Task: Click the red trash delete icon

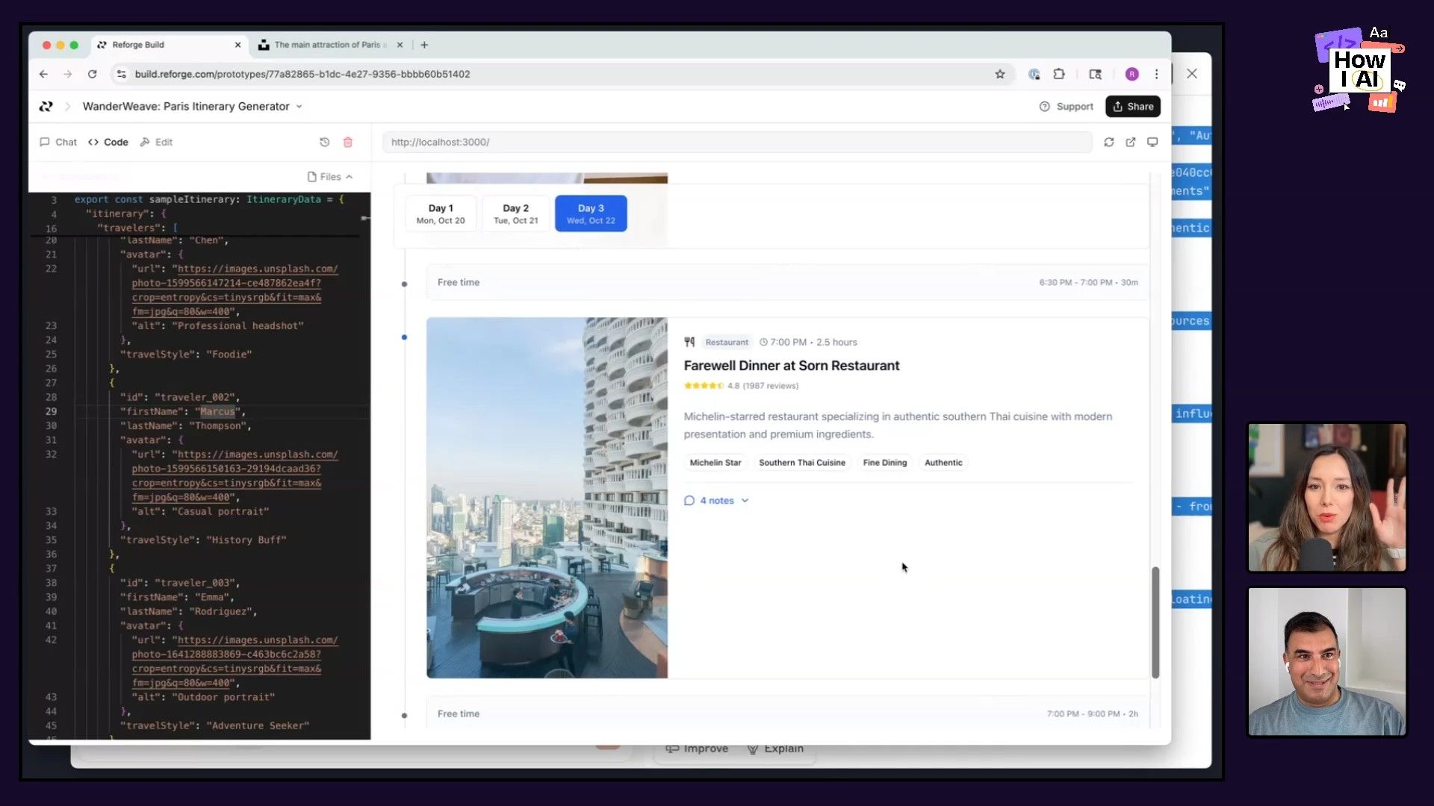Action: click(x=347, y=142)
